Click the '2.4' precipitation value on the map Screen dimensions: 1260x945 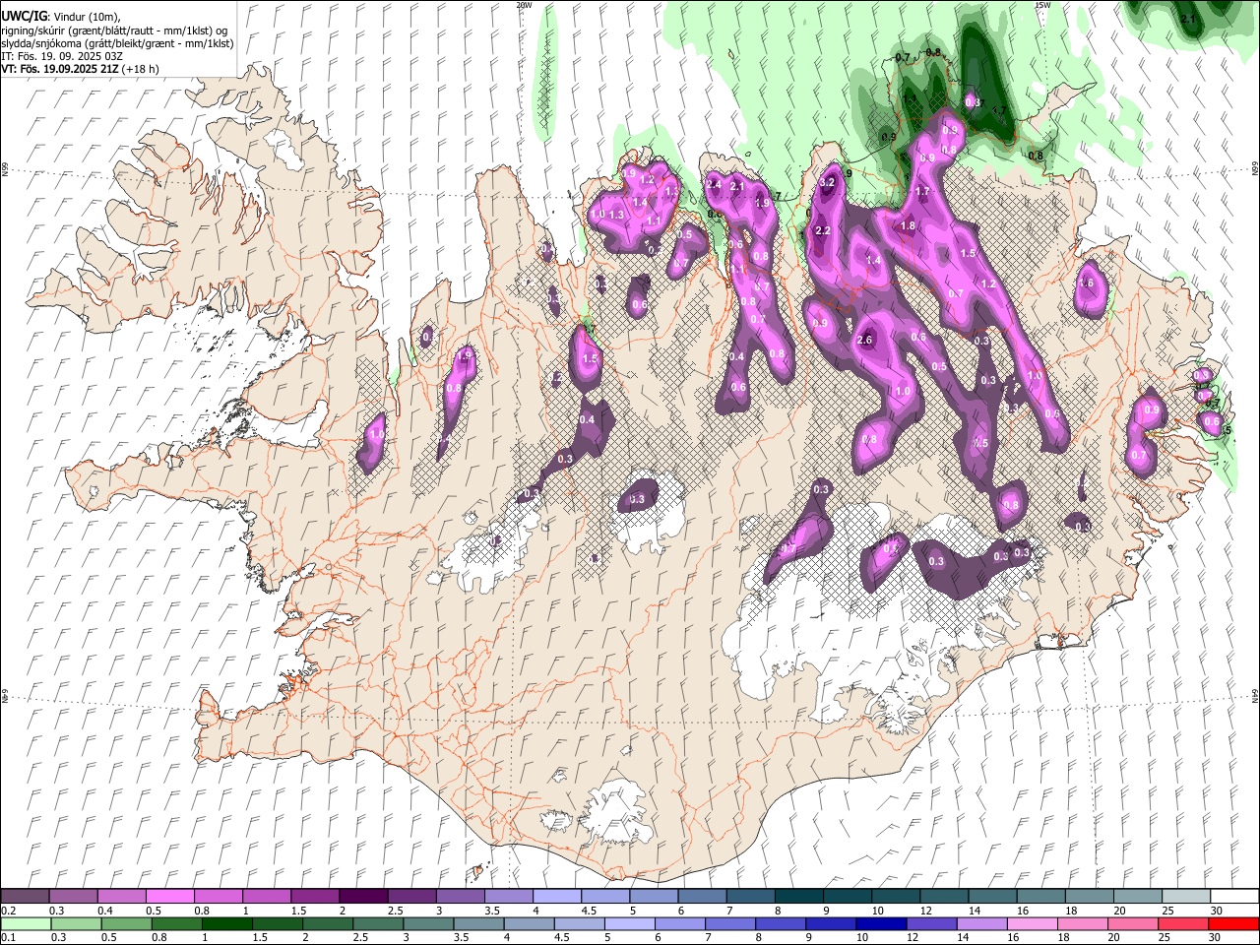click(x=715, y=185)
